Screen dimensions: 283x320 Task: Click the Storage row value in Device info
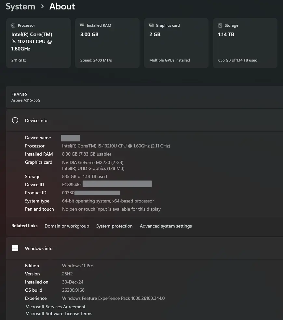[x=84, y=177]
